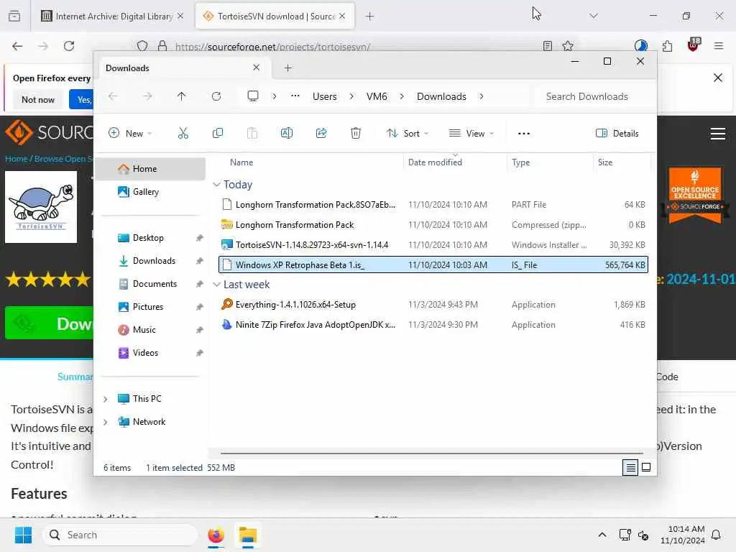
Task: Click Not now in Firefox prompt
Action: tap(38, 99)
